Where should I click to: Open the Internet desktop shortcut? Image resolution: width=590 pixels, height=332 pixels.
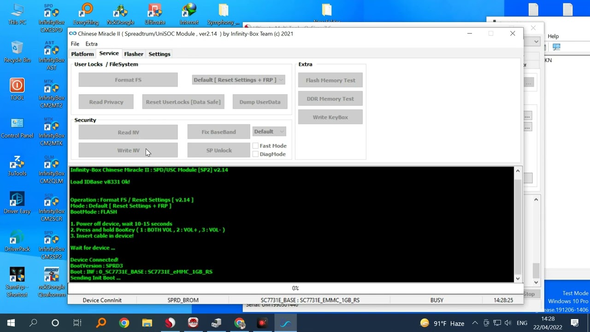(189, 14)
